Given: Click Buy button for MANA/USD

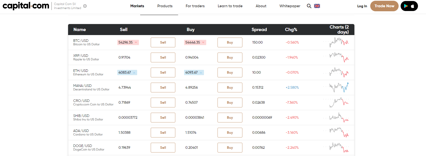Looking at the screenshot, I should 230,87.
